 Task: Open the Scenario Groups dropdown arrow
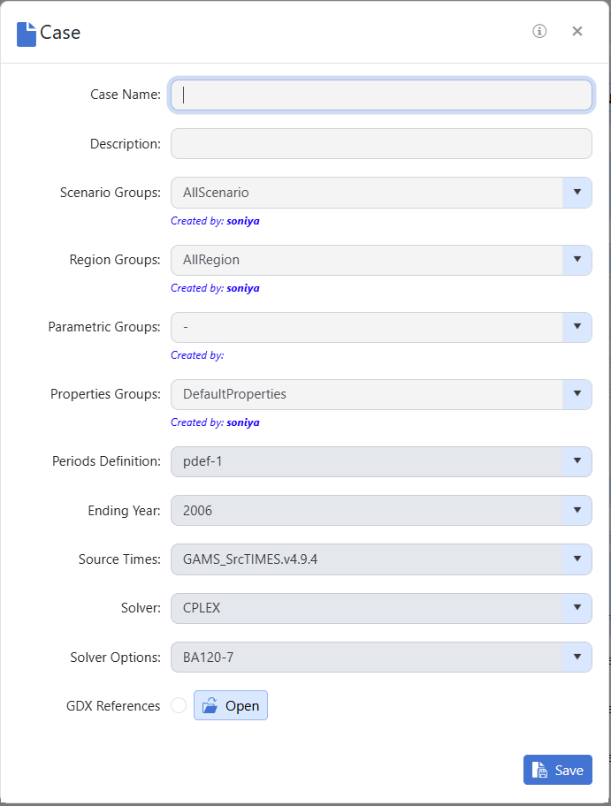tap(577, 193)
